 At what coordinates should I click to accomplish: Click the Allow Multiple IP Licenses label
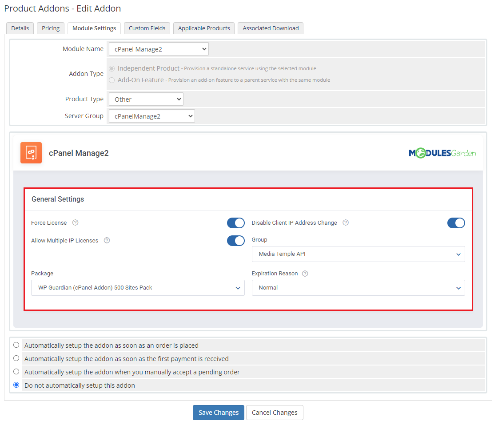click(65, 241)
